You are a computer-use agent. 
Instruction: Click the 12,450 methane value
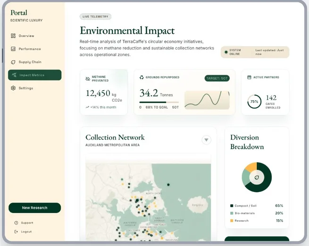98,93
